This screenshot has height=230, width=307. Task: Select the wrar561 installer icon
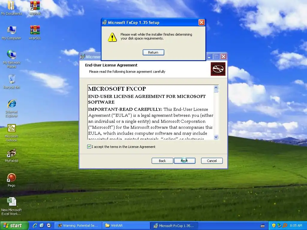pos(35,32)
